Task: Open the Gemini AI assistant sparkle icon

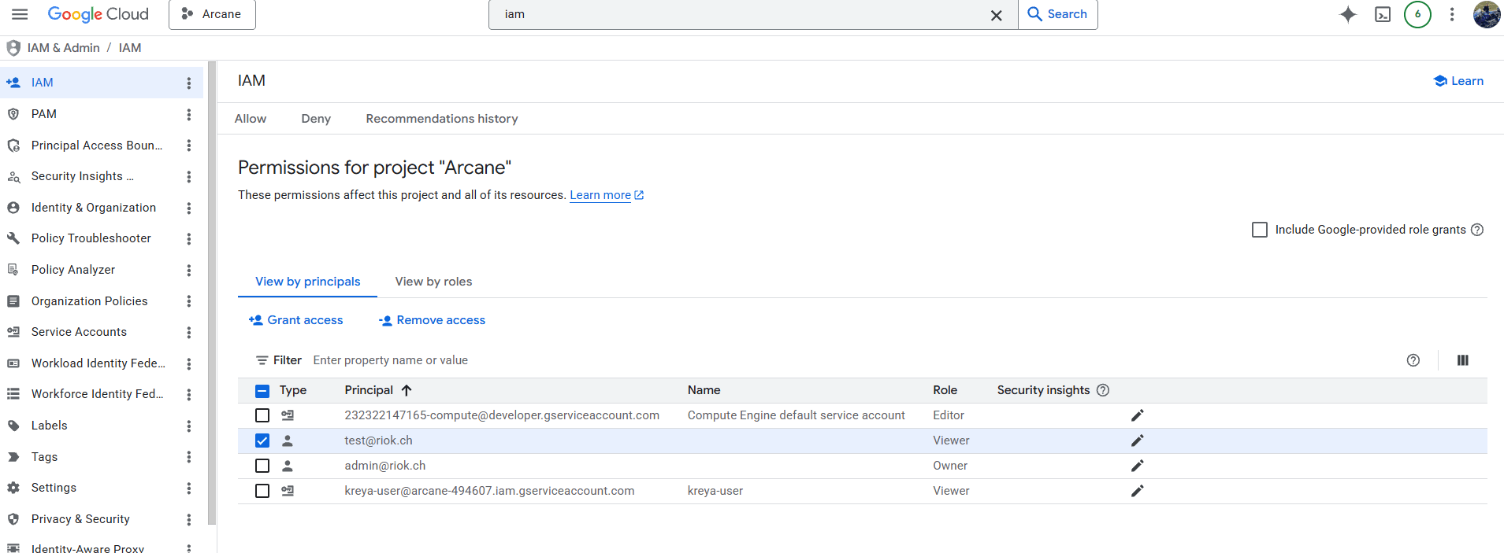Action: tap(1348, 14)
